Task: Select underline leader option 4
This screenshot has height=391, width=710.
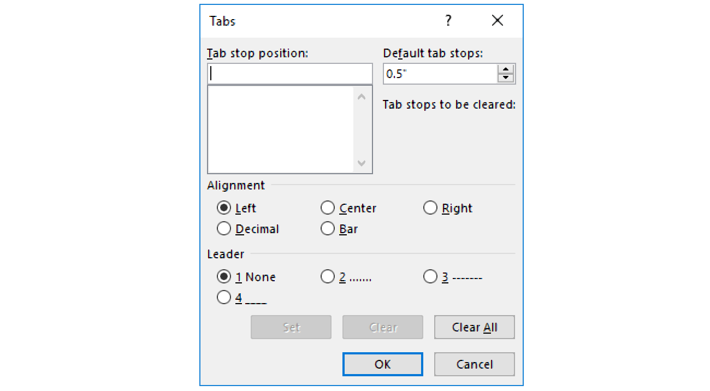Action: click(224, 298)
